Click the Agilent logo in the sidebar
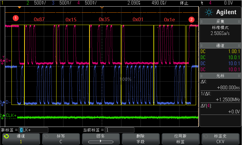This screenshot has height=145, width=242. tap(220, 12)
